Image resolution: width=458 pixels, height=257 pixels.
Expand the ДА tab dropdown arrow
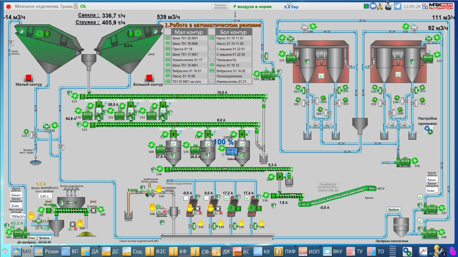click(99, 247)
